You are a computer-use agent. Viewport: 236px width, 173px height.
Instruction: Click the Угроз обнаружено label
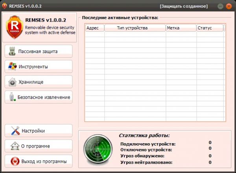point(142,156)
